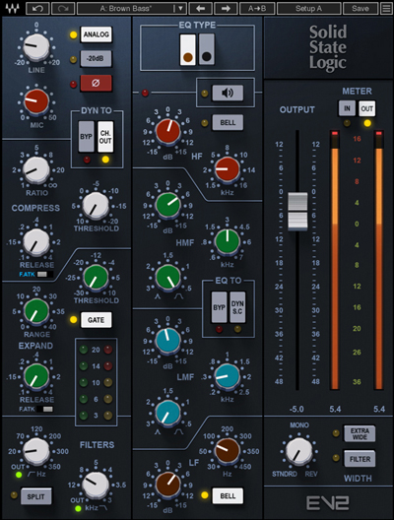Click the -5.0 output value readout
This screenshot has height=520, width=394.
295,409
